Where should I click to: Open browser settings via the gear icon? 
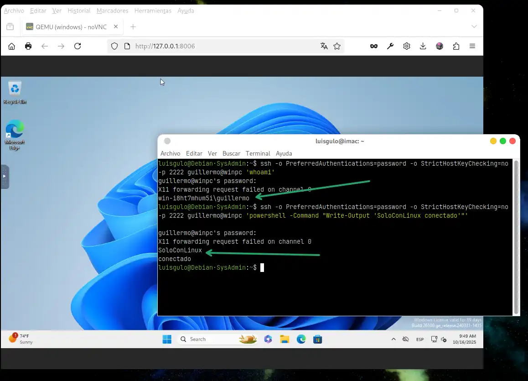click(406, 46)
